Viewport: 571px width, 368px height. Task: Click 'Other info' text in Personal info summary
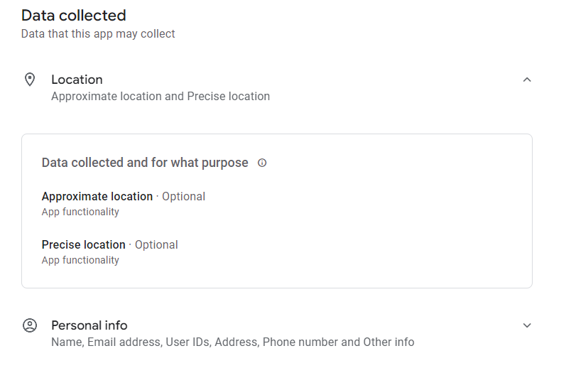388,342
